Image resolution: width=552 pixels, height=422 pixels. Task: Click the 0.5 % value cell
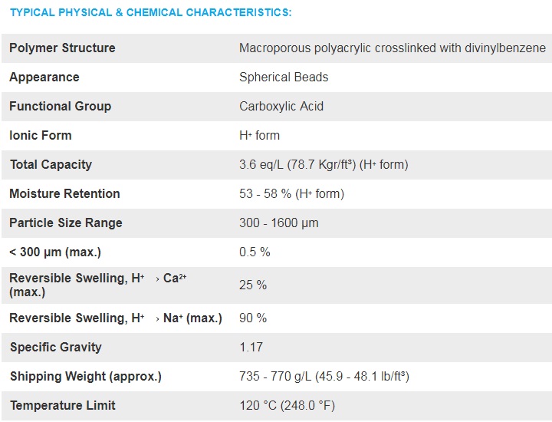pyautogui.click(x=255, y=252)
